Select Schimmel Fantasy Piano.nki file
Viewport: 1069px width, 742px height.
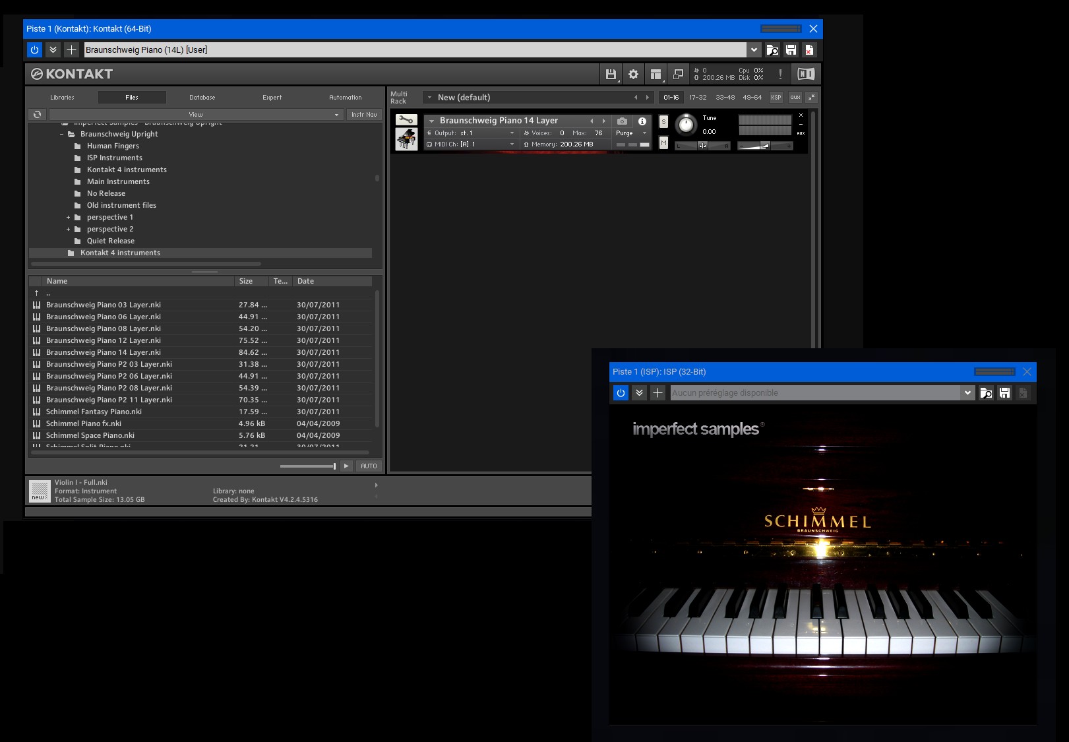click(94, 412)
